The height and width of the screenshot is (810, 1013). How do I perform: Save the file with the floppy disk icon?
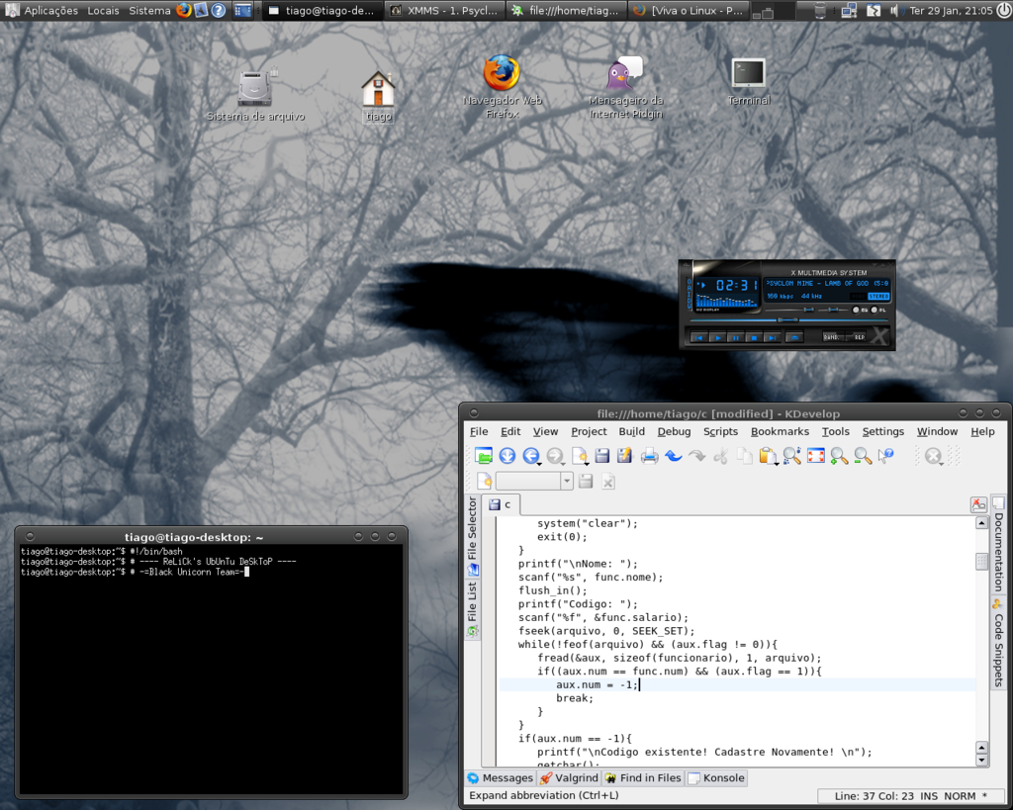602,456
